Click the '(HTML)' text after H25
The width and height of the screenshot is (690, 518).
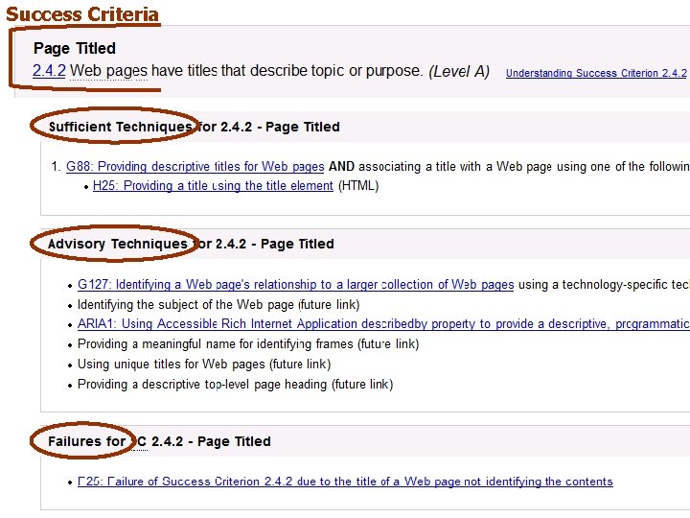click(358, 185)
